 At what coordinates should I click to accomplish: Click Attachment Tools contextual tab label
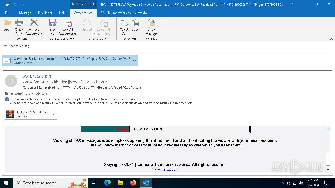click(83, 4)
